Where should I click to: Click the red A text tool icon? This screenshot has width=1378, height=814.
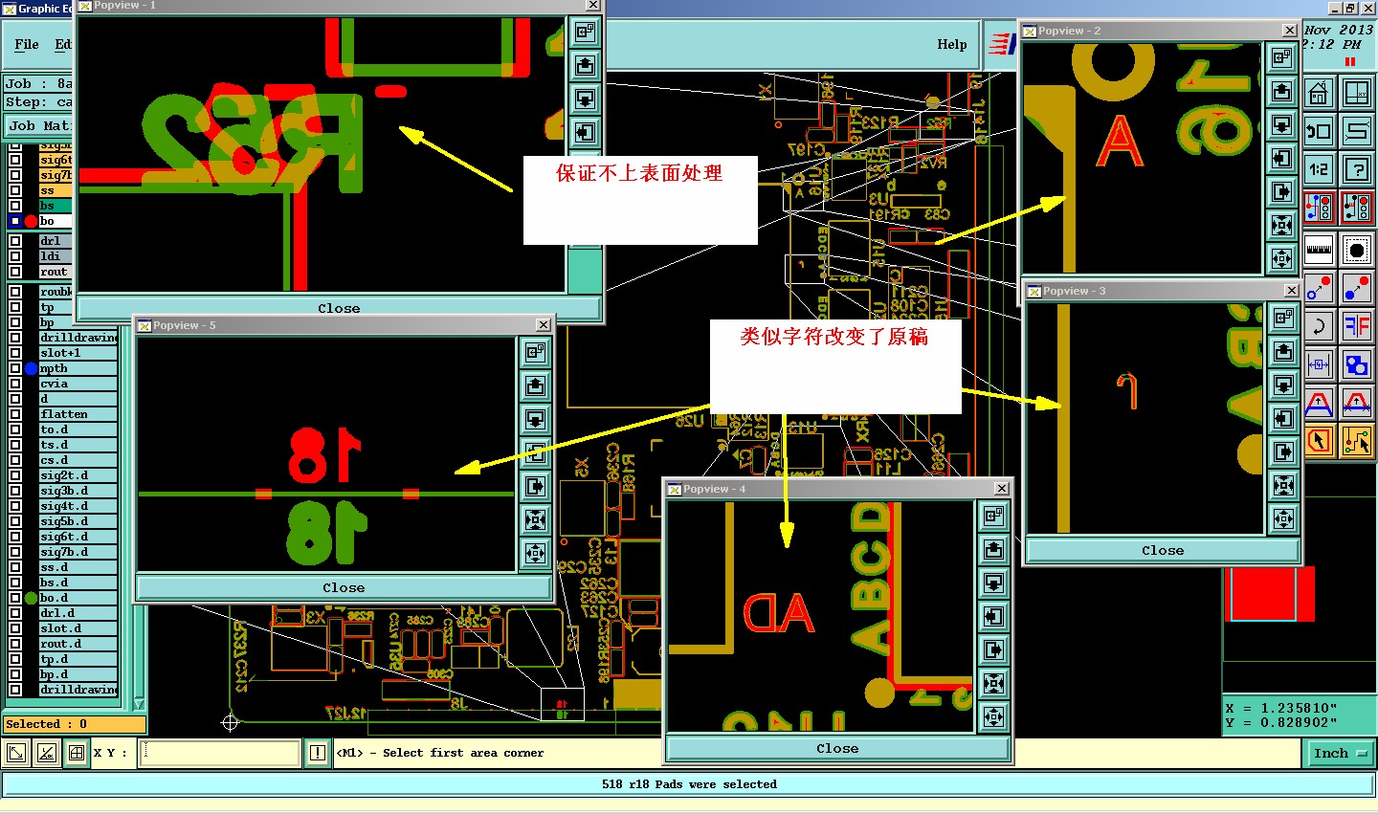(1319, 403)
